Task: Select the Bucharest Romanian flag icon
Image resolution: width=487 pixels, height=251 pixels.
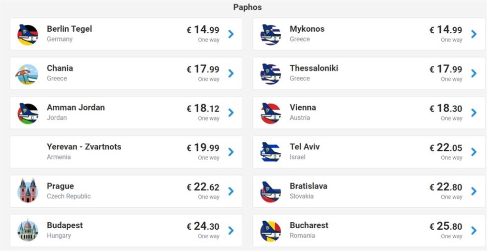Action: point(270,231)
